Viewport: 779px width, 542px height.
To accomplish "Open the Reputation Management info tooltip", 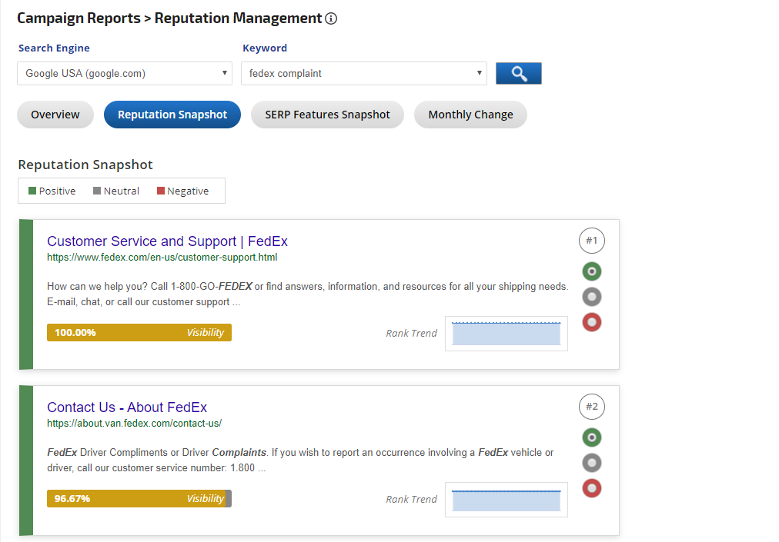I will tap(331, 18).
